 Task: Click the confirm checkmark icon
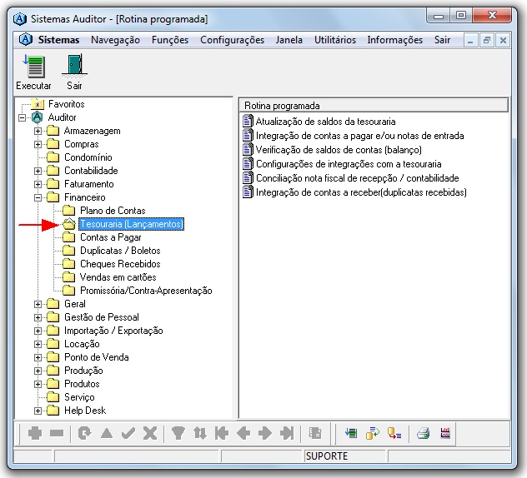pyautogui.click(x=128, y=433)
